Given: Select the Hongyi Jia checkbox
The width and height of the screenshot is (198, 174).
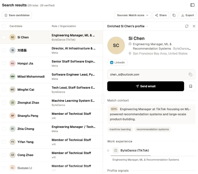Looking at the screenshot, I should (4, 64).
